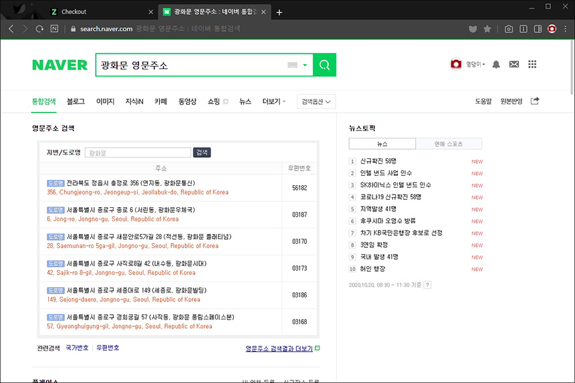Viewport: 575px width, 383px height.
Task: Select the 뉴스 tab in 뉴스토픽
Action: click(x=382, y=144)
